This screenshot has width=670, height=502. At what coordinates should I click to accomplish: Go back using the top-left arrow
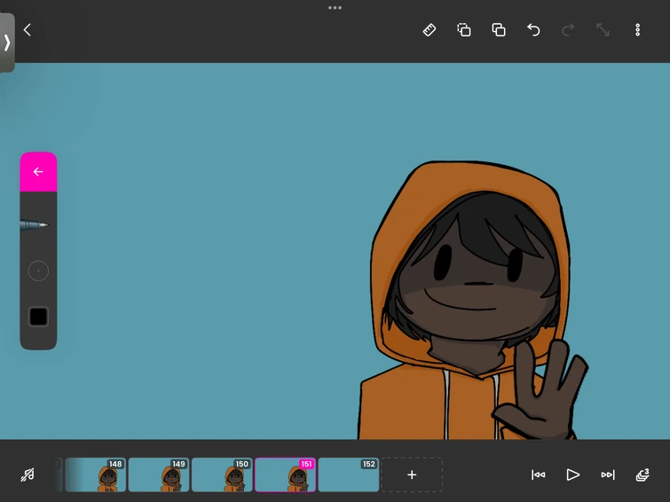click(27, 30)
